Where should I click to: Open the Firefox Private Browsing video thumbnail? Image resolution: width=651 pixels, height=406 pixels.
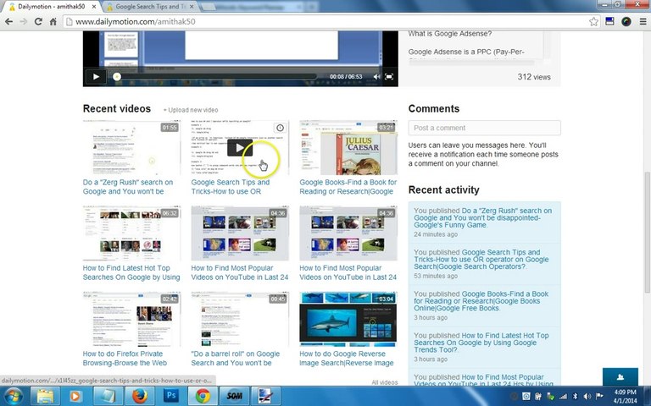click(x=131, y=319)
